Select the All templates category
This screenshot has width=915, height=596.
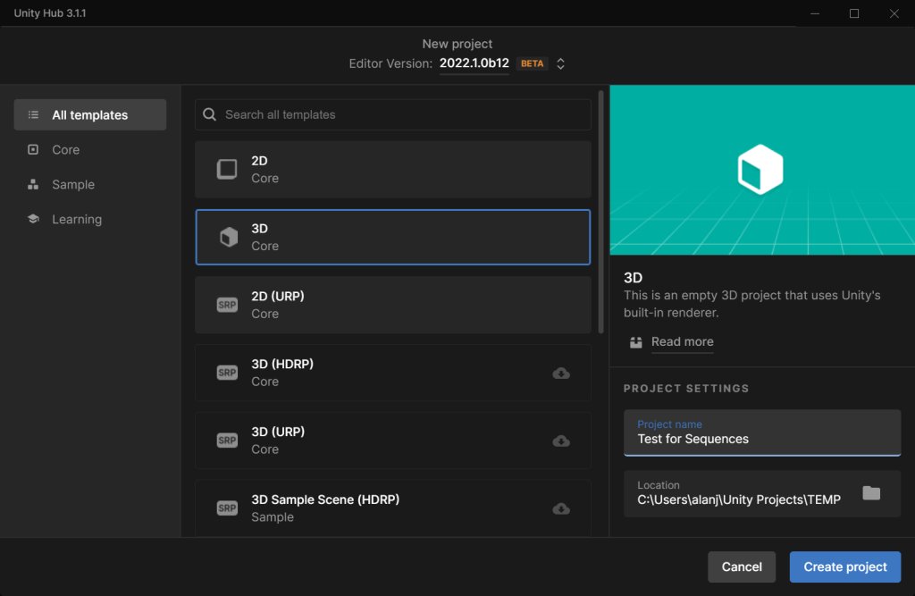[x=90, y=115]
